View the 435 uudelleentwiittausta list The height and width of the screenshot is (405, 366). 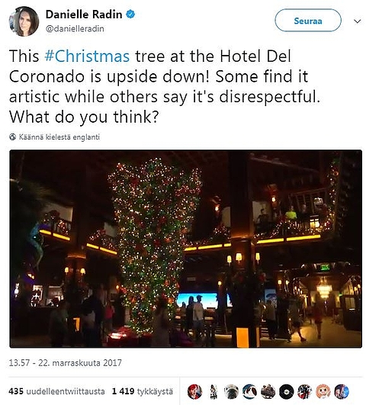(56, 391)
